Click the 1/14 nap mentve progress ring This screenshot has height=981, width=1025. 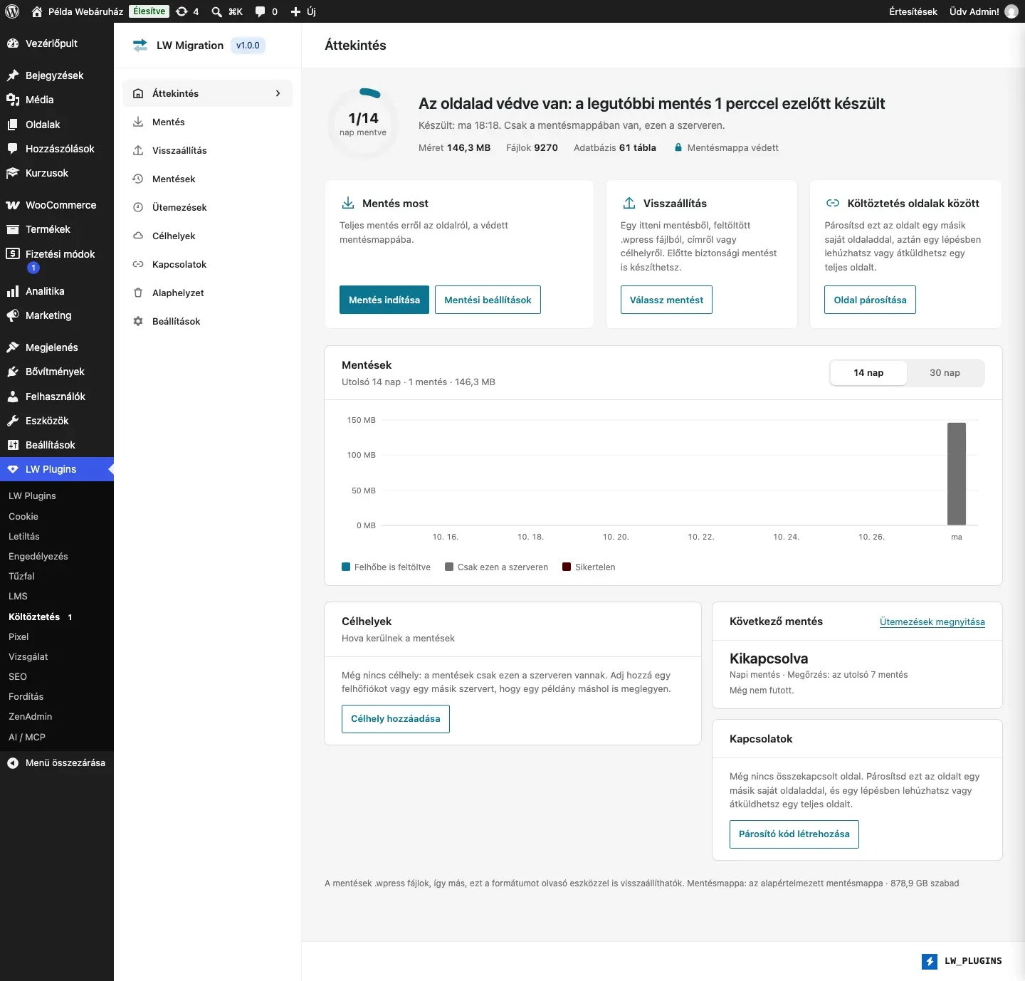(363, 123)
